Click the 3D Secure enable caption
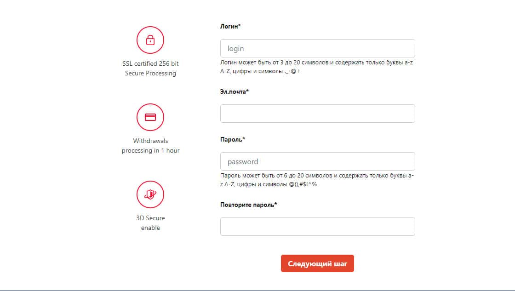 (150, 223)
